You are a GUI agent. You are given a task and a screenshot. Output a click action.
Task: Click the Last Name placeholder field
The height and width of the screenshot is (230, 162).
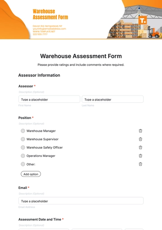[x=112, y=99]
